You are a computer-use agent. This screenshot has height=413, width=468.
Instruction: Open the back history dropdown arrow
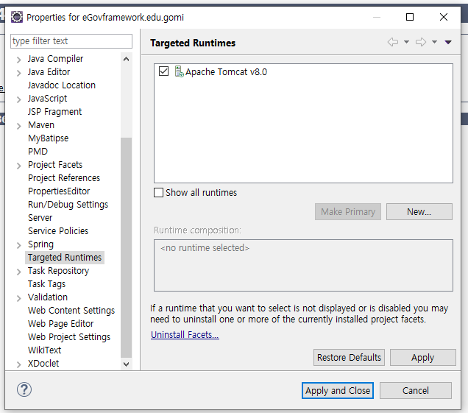406,42
